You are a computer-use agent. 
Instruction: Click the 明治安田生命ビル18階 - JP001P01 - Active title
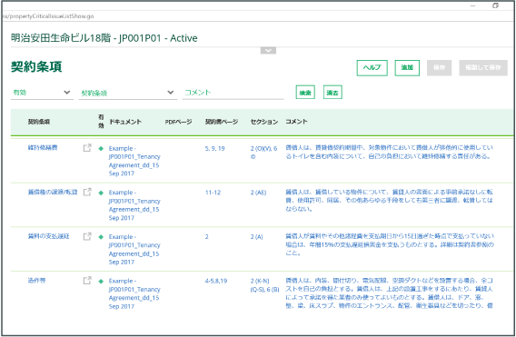tap(104, 38)
